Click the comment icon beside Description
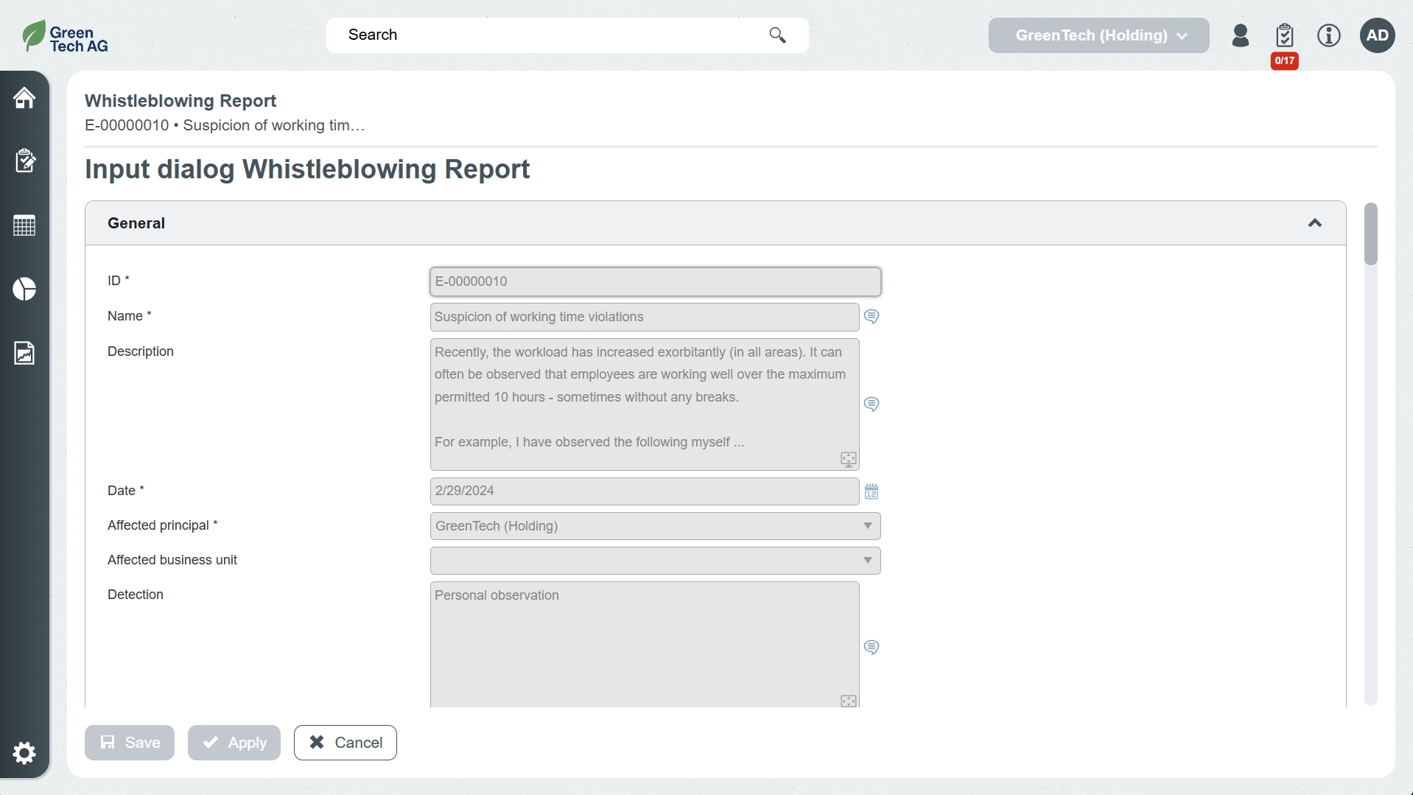The height and width of the screenshot is (795, 1413). [x=872, y=404]
